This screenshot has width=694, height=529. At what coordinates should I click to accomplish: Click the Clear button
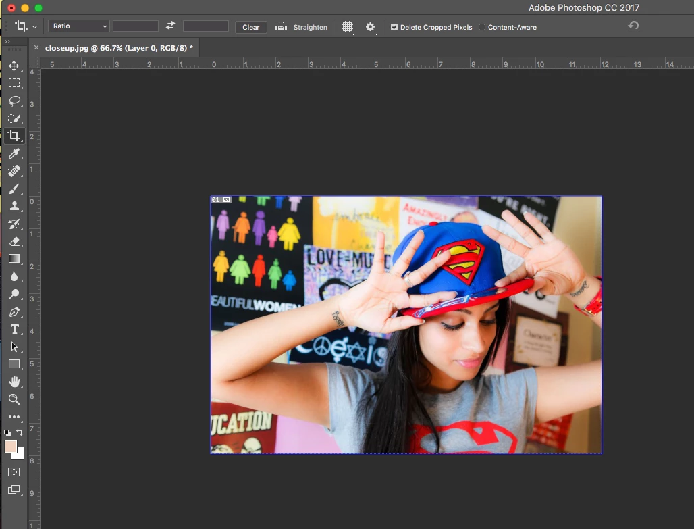click(x=251, y=27)
